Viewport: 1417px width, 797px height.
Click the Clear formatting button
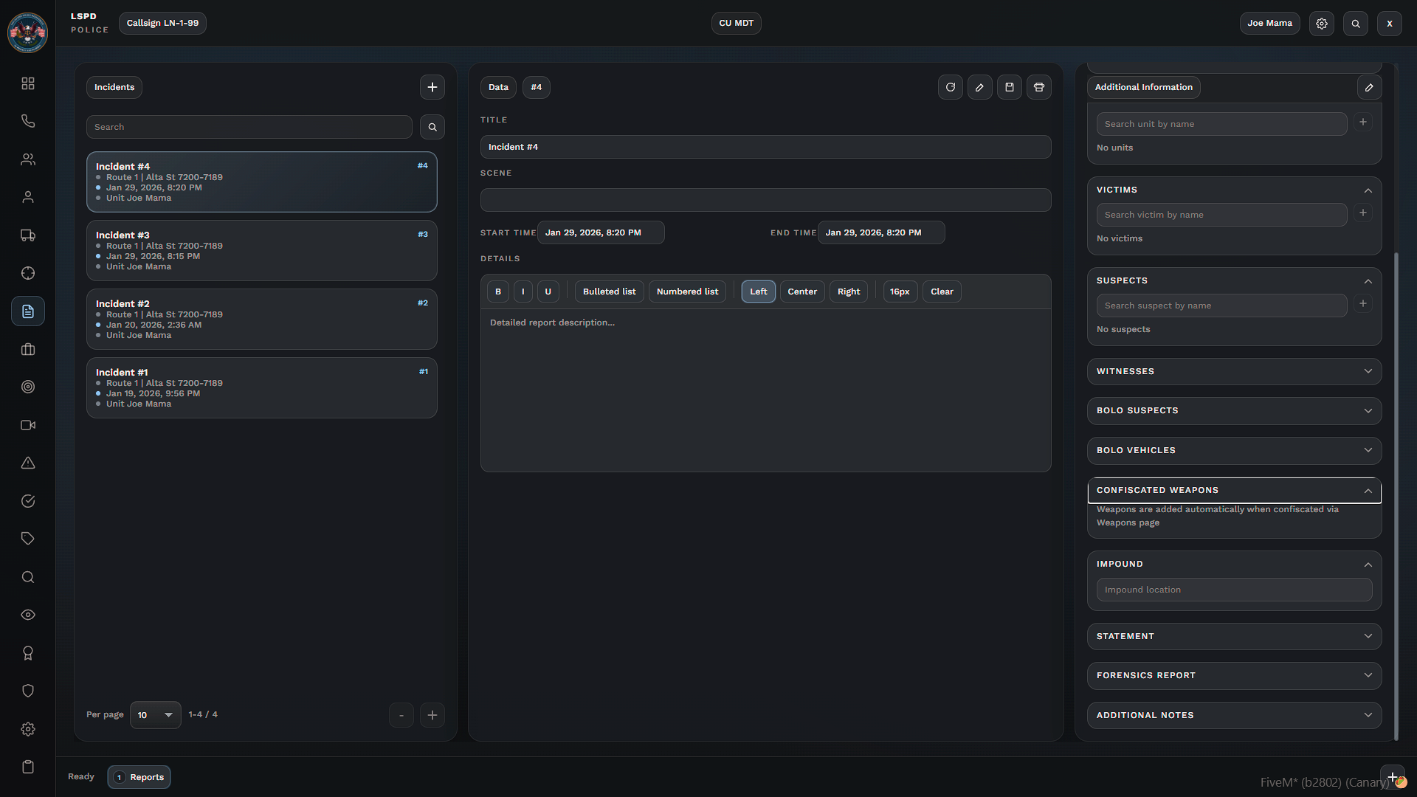point(942,291)
